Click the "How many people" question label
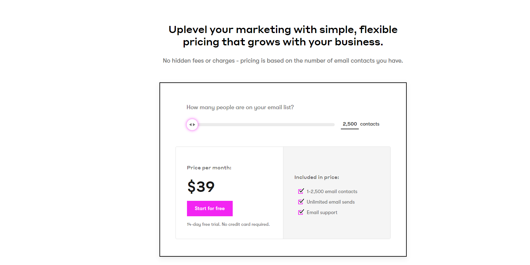530x265 pixels. pos(240,107)
